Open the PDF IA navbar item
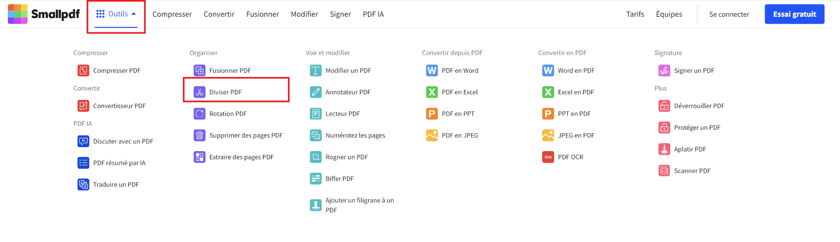840x242 pixels. (373, 14)
